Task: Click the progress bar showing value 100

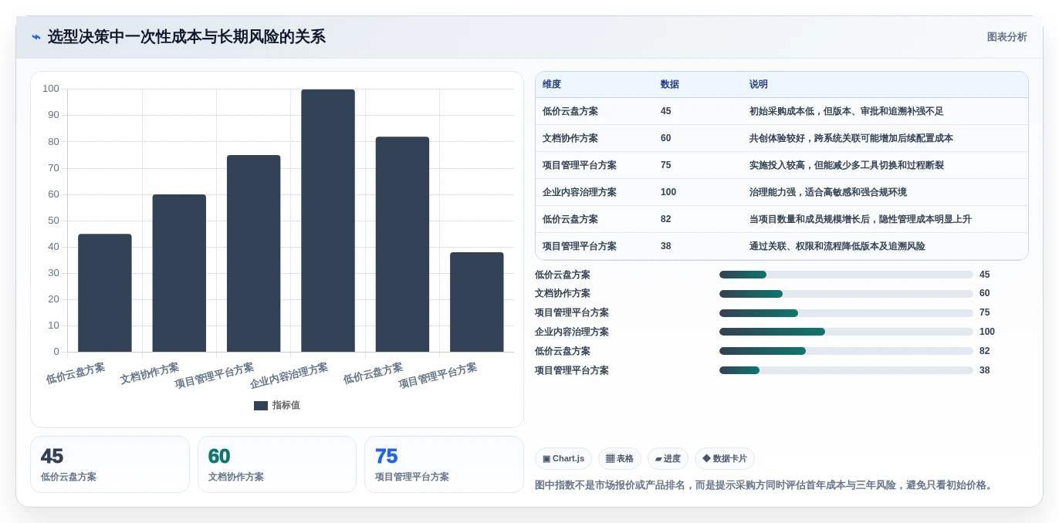Action: point(846,332)
